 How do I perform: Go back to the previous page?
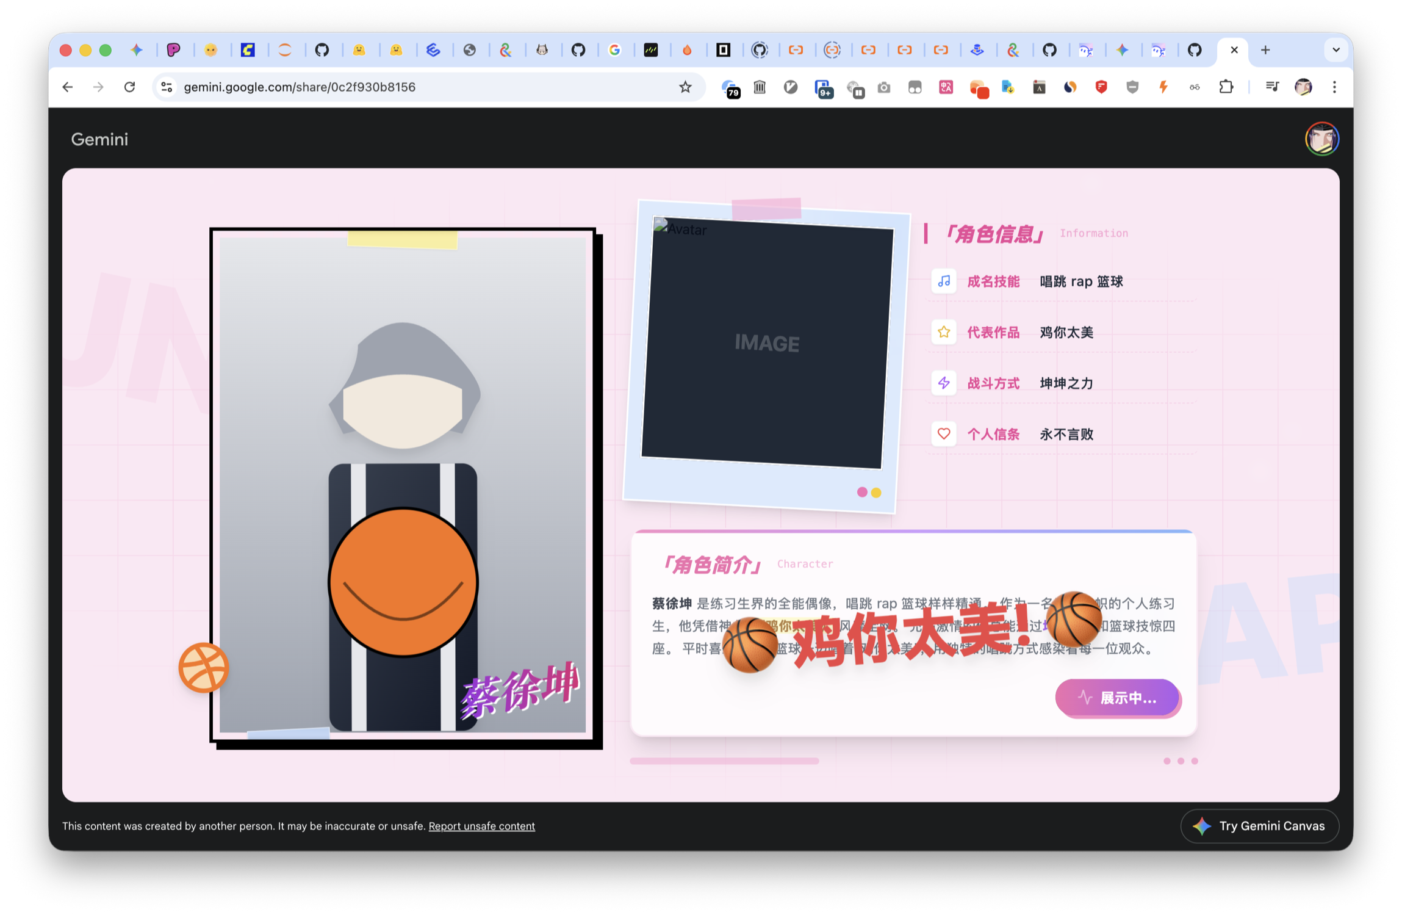click(68, 87)
